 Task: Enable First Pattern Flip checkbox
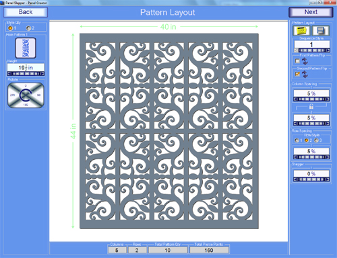(297, 61)
